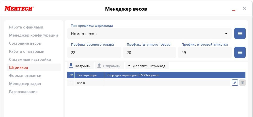Switch to Системные настройки
This screenshot has height=117, width=253.
point(30,60)
